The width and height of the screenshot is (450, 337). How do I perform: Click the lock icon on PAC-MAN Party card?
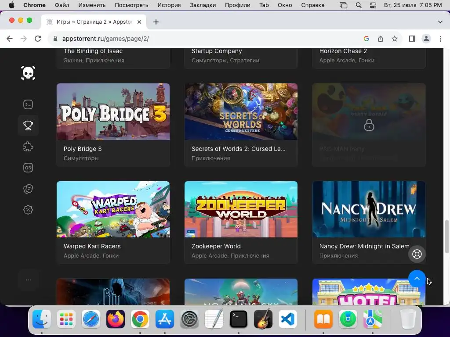369,125
